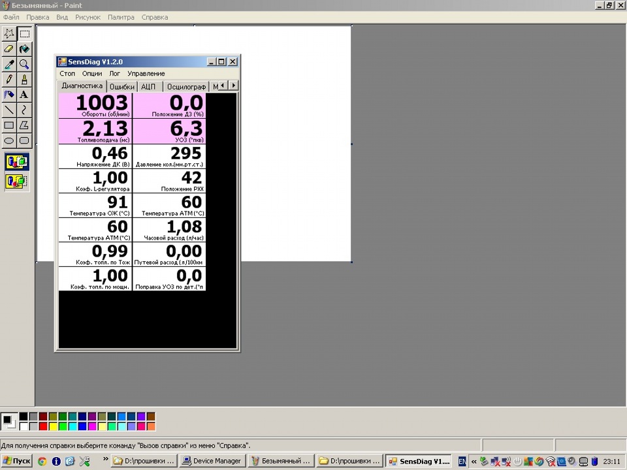The image size is (627, 470).
Task: Click the 0,46 Напряжение ДК (В) cell
Action: [95, 156]
